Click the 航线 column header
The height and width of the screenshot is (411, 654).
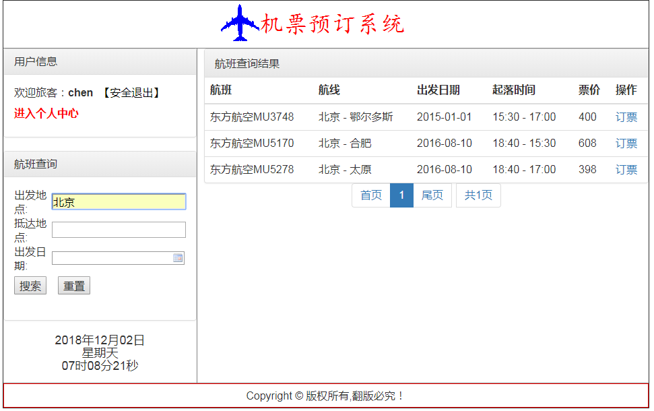(329, 90)
